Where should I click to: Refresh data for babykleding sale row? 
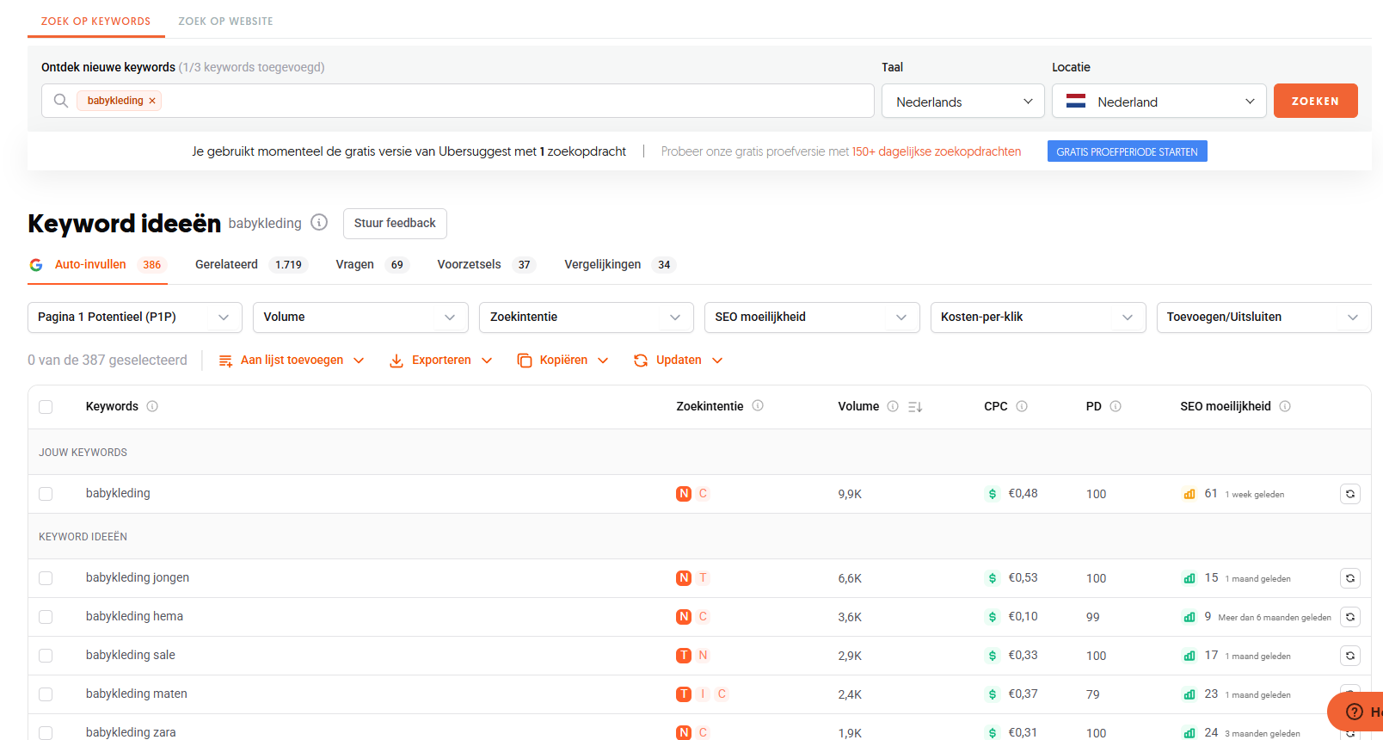click(x=1350, y=656)
